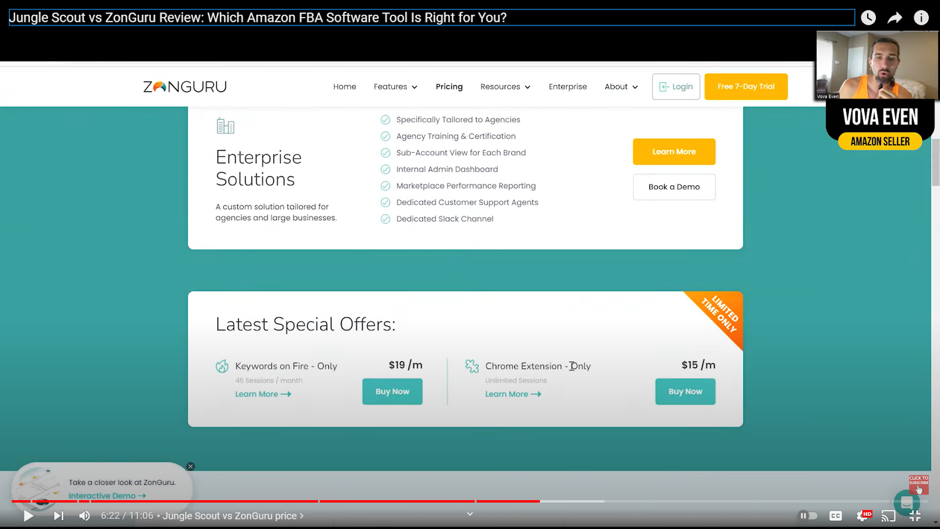Click checkmark beside Agency Training & Certification

(385, 136)
